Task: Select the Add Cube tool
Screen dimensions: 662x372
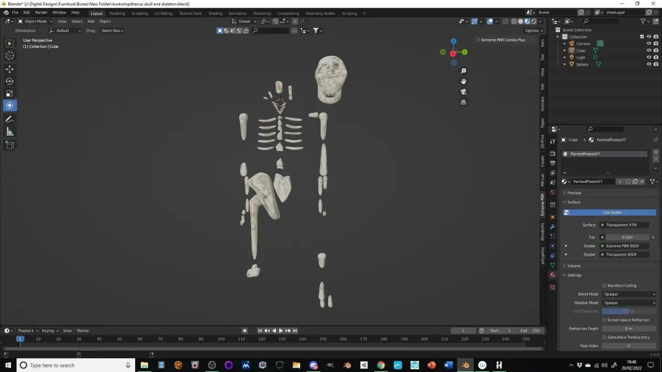Action: [9, 145]
